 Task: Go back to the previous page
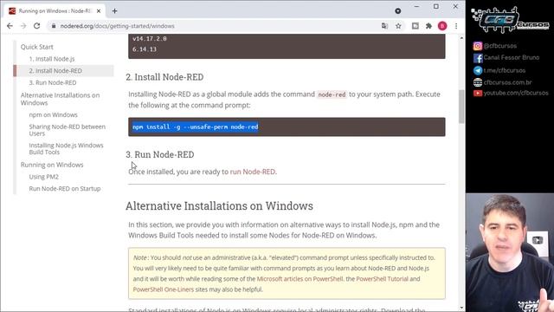[10, 26]
